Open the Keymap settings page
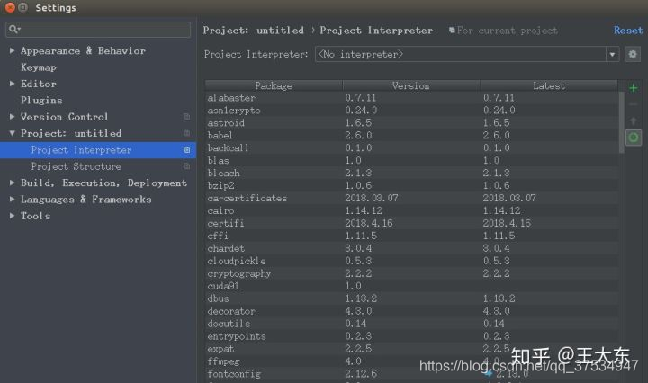Screen dimensions: 648x383 click(39, 67)
